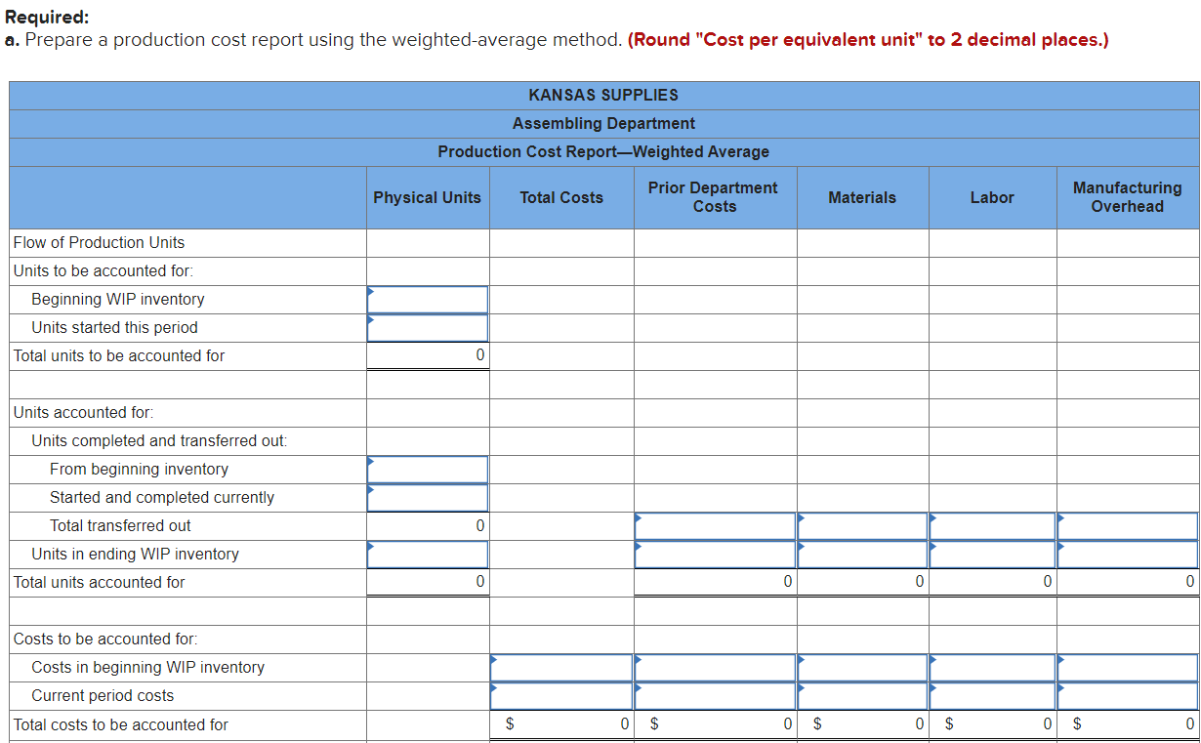Select Labor input for Units in ending WIP inventory
This screenshot has width=1201, height=743.
(992, 554)
